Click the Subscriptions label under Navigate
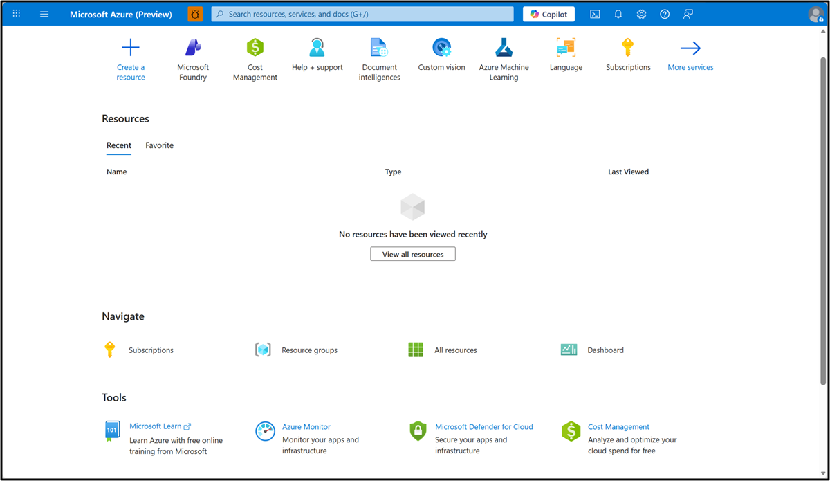Viewport: 830px width, 481px height. (151, 350)
